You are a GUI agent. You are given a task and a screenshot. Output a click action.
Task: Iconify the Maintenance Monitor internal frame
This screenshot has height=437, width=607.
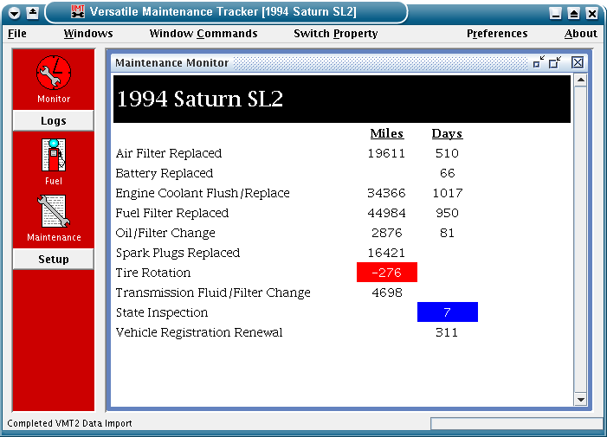coord(539,62)
